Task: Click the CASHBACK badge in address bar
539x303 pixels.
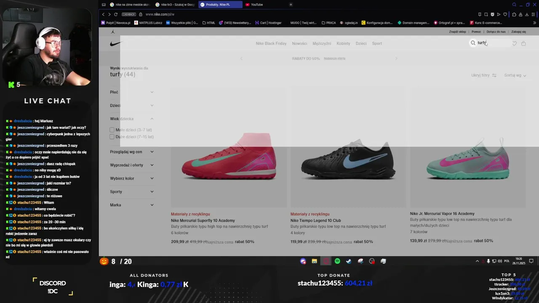Action: tap(129, 14)
